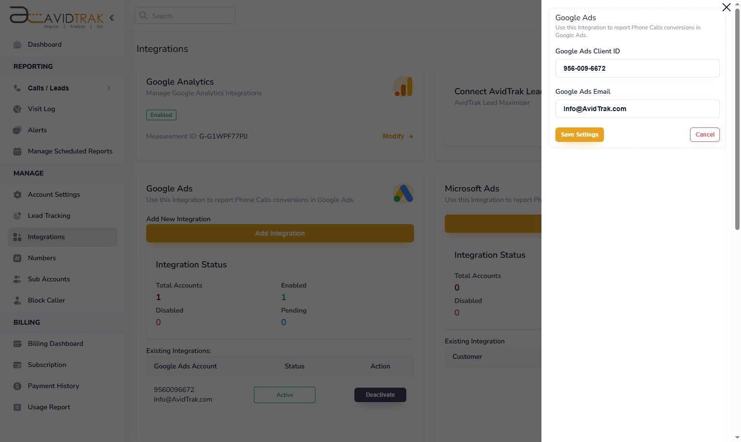Viewport: 741px width, 442px height.
Task: Click the Account Settings gear icon
Action: pyautogui.click(x=17, y=194)
